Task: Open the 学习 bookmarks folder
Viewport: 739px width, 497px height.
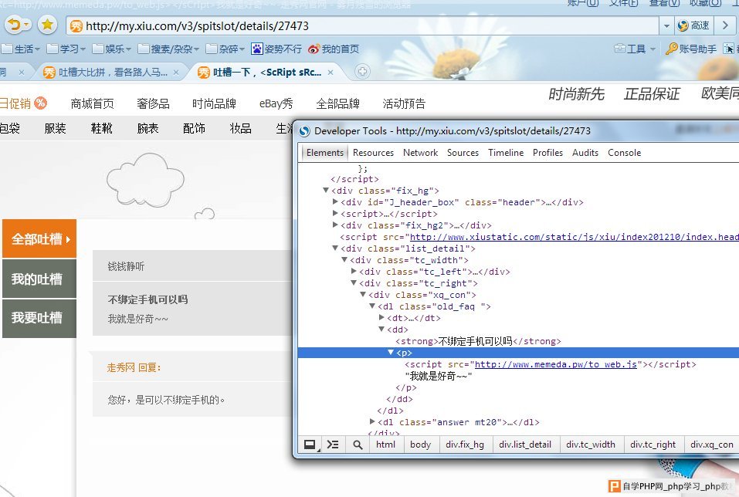Action: pyautogui.click(x=66, y=49)
